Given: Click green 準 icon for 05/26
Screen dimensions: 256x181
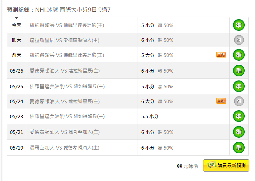Looking at the screenshot, I should click(x=239, y=71).
